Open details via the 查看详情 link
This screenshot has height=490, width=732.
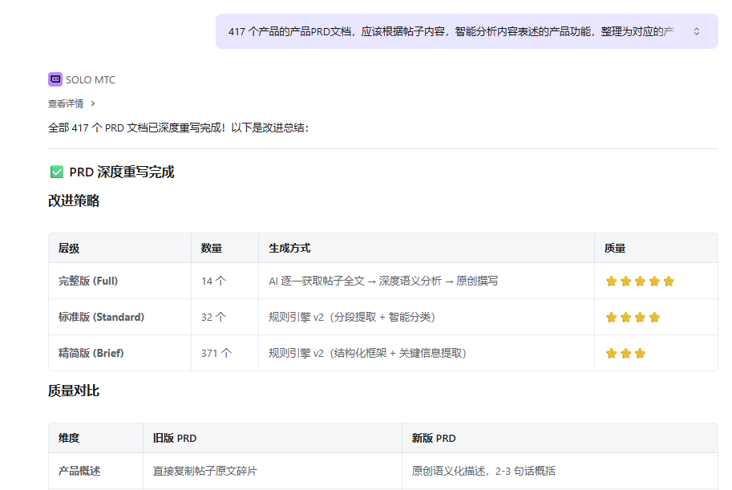tap(66, 103)
